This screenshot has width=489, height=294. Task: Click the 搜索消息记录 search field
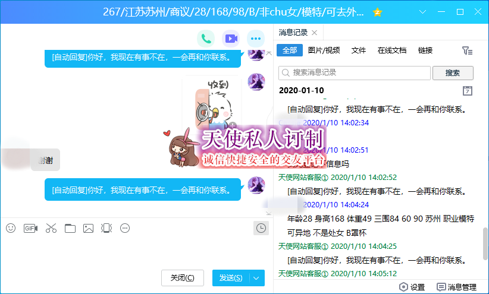(x=354, y=72)
